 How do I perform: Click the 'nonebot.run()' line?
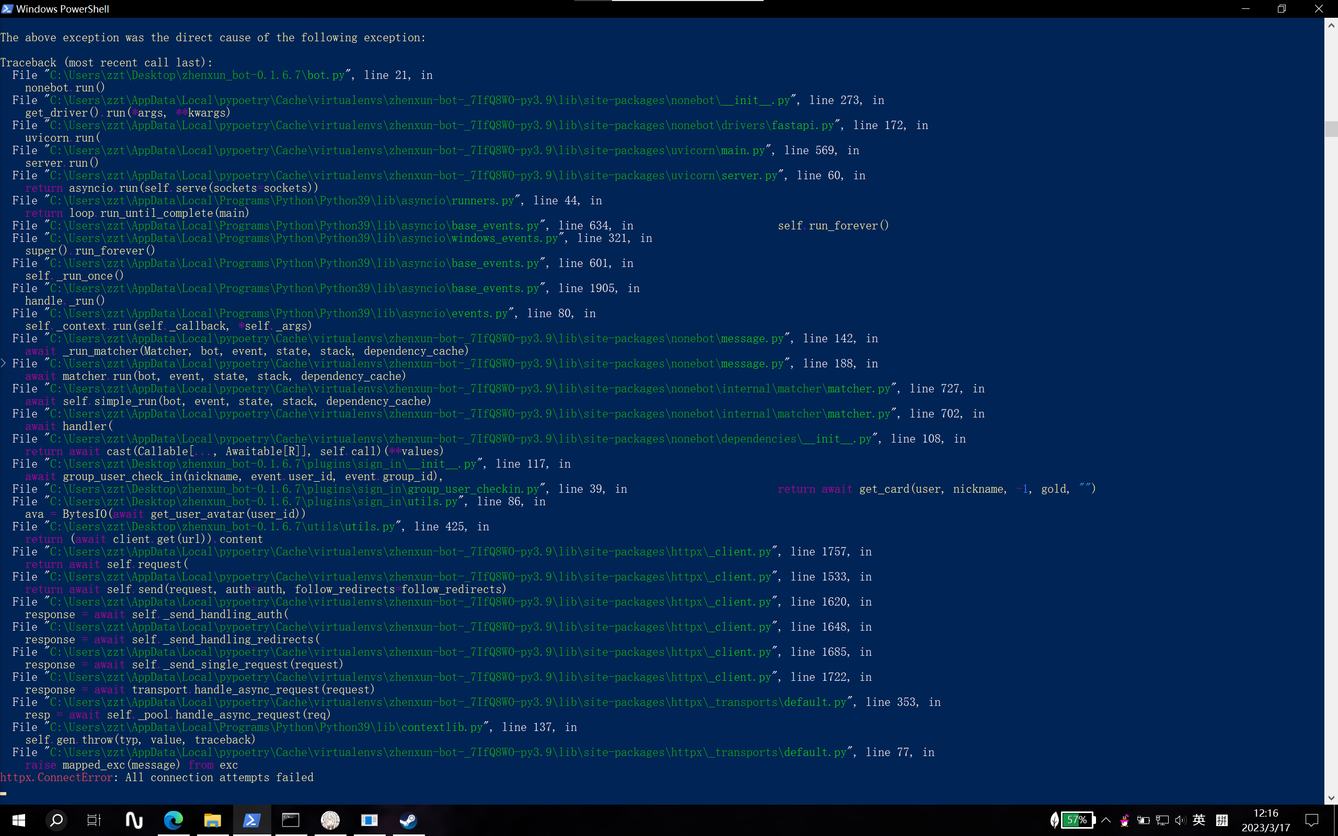pos(65,87)
